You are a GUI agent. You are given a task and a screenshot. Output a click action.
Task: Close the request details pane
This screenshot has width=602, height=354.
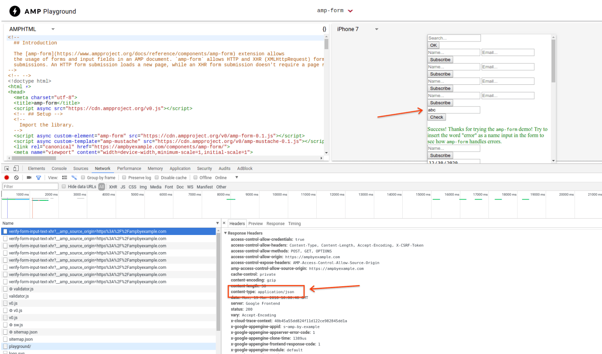(224, 223)
